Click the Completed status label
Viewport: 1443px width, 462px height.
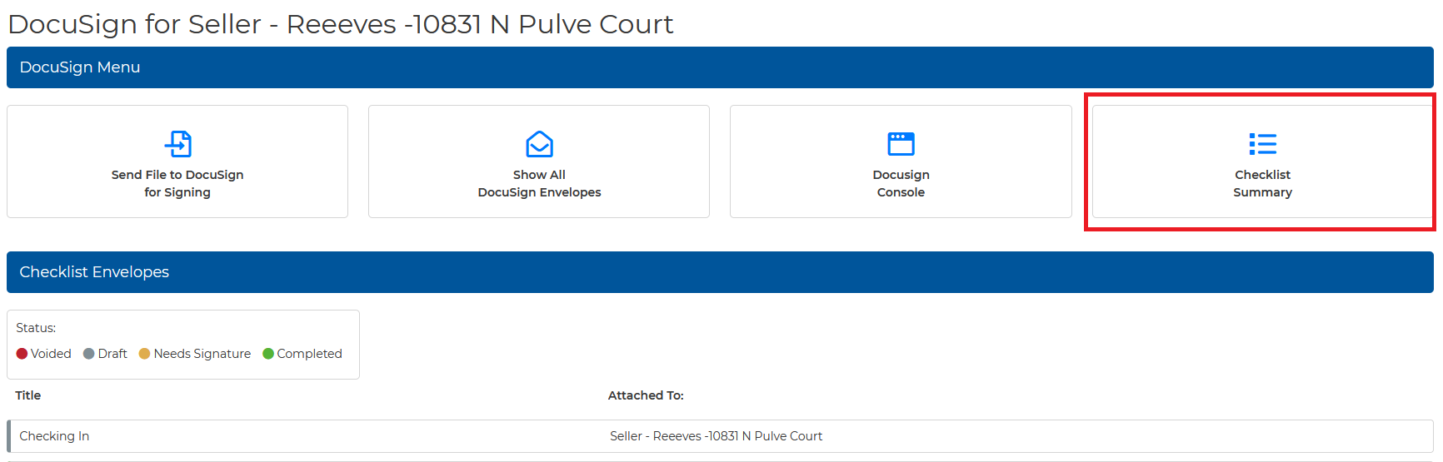tap(310, 354)
